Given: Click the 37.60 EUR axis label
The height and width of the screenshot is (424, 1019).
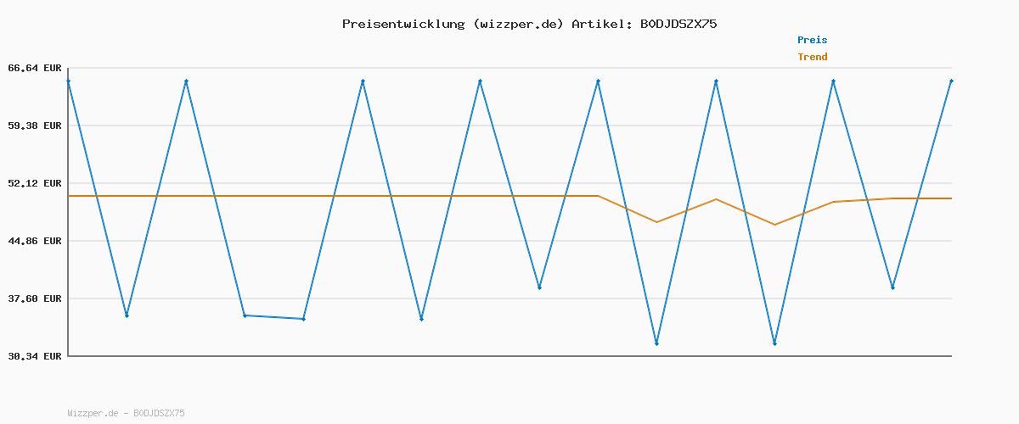Looking at the screenshot, I should 35,298.
